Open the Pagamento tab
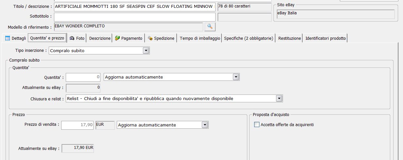 coord(129,38)
